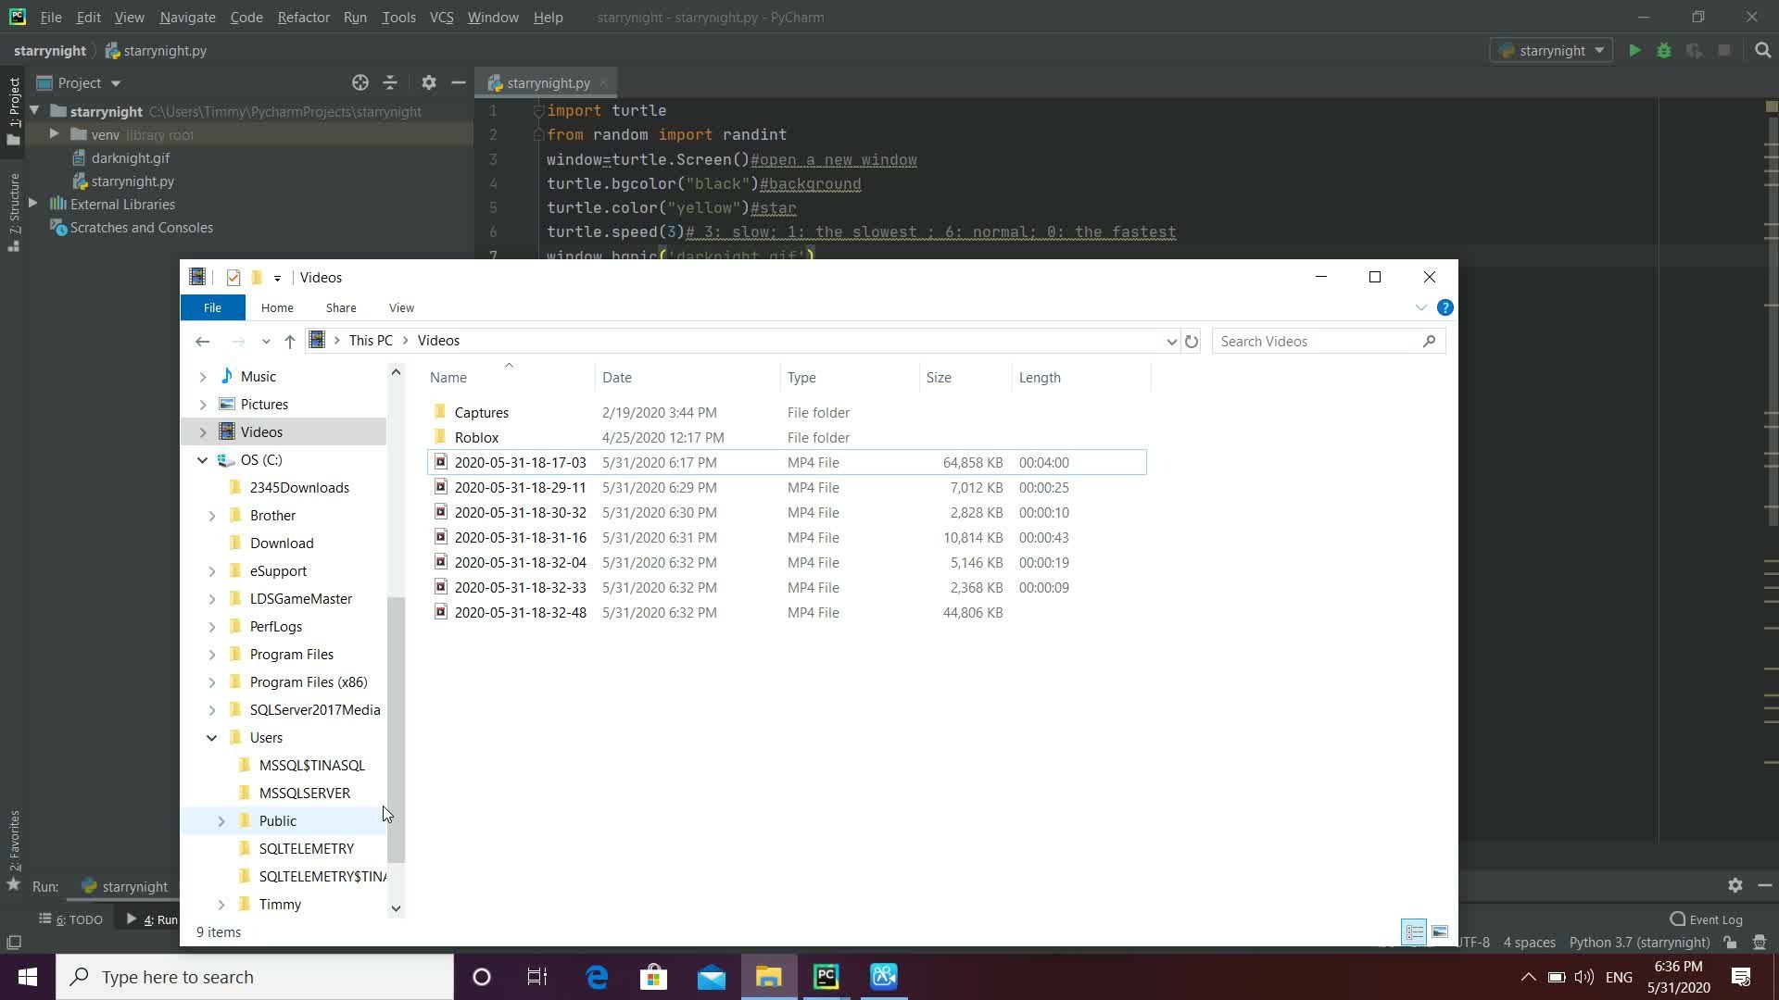This screenshot has height=1000, width=1779.
Task: Click the Search Videos field
Action: 1316,342
